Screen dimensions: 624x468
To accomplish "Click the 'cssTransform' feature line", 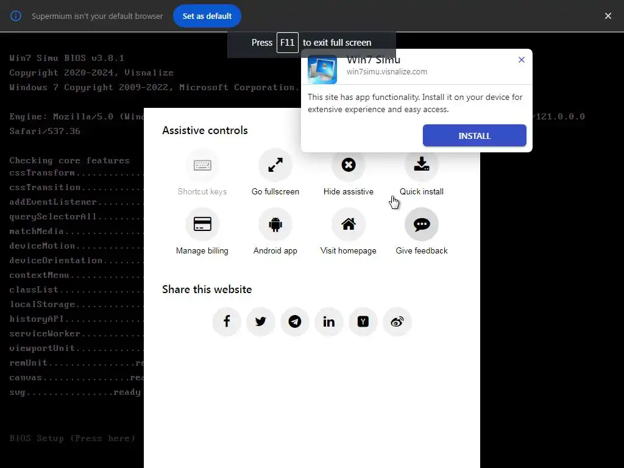I will click(76, 172).
